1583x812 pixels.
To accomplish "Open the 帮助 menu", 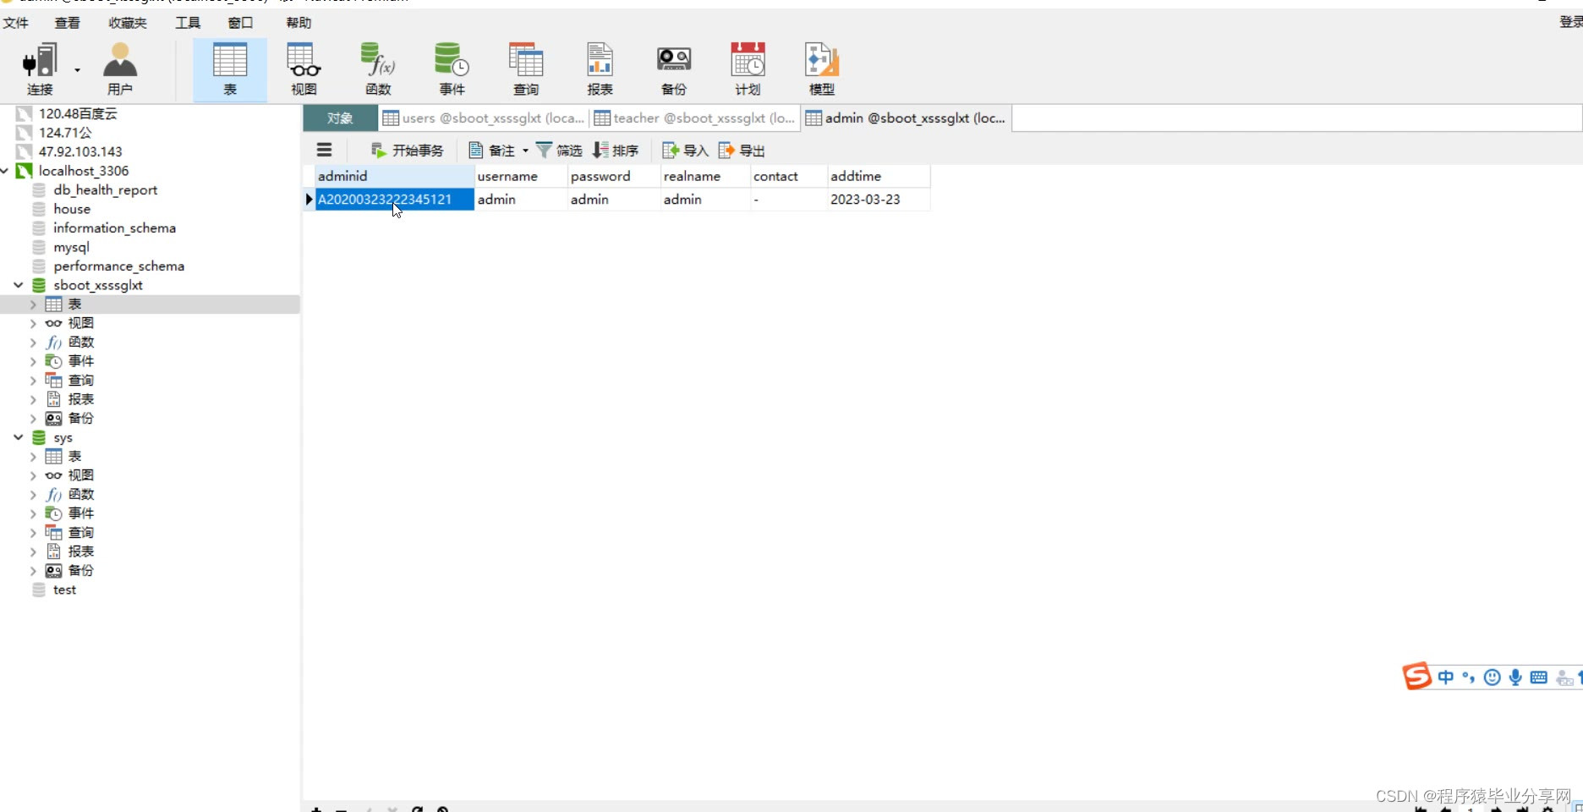I will (299, 23).
